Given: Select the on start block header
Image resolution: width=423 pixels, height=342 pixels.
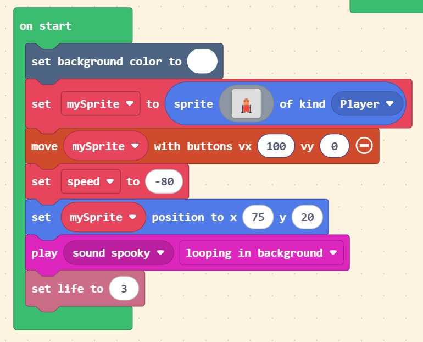Looking at the screenshot, I should pos(46,26).
